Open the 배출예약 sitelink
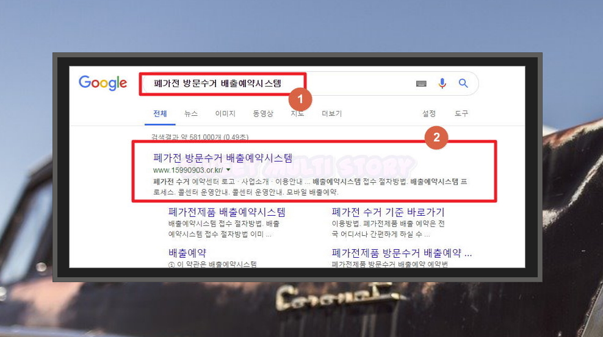 point(187,253)
